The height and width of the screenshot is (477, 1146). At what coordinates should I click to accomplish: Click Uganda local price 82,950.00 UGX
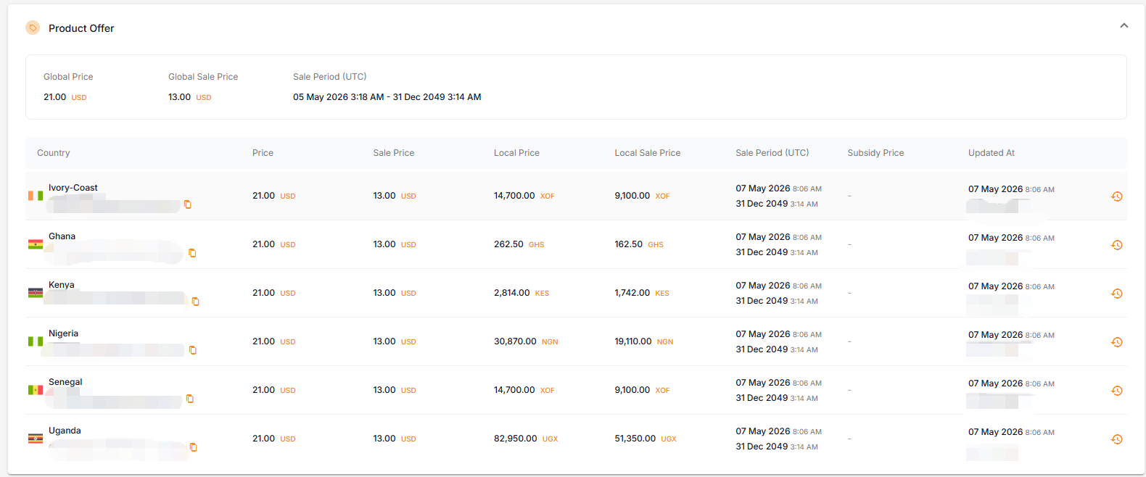(526, 439)
